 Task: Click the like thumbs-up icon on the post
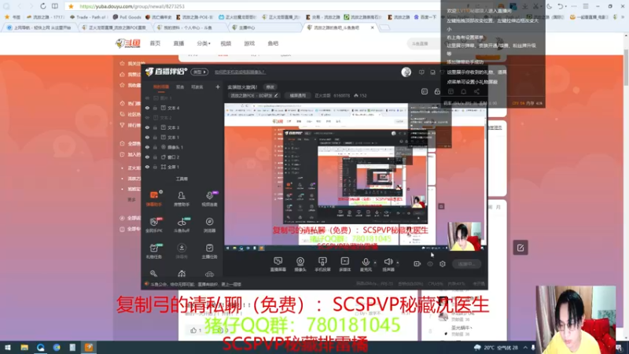click(x=193, y=330)
